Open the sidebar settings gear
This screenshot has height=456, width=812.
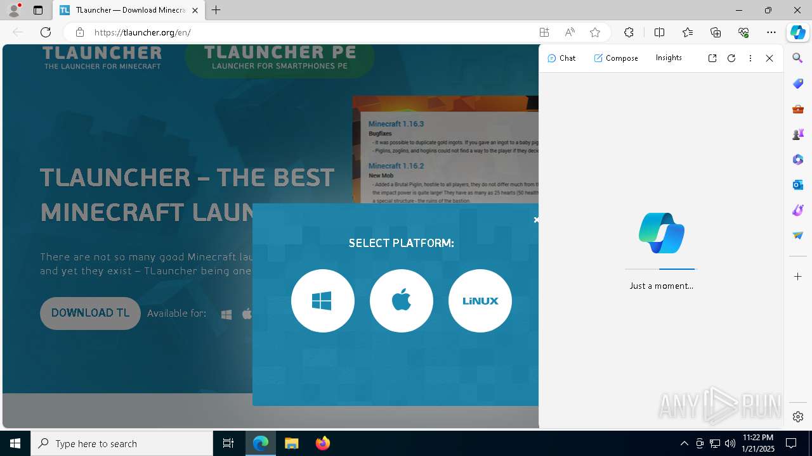pos(798,417)
